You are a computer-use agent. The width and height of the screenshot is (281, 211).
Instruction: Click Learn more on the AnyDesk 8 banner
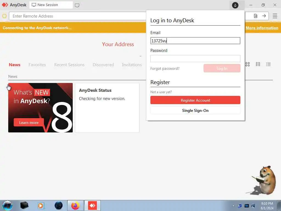point(29,123)
